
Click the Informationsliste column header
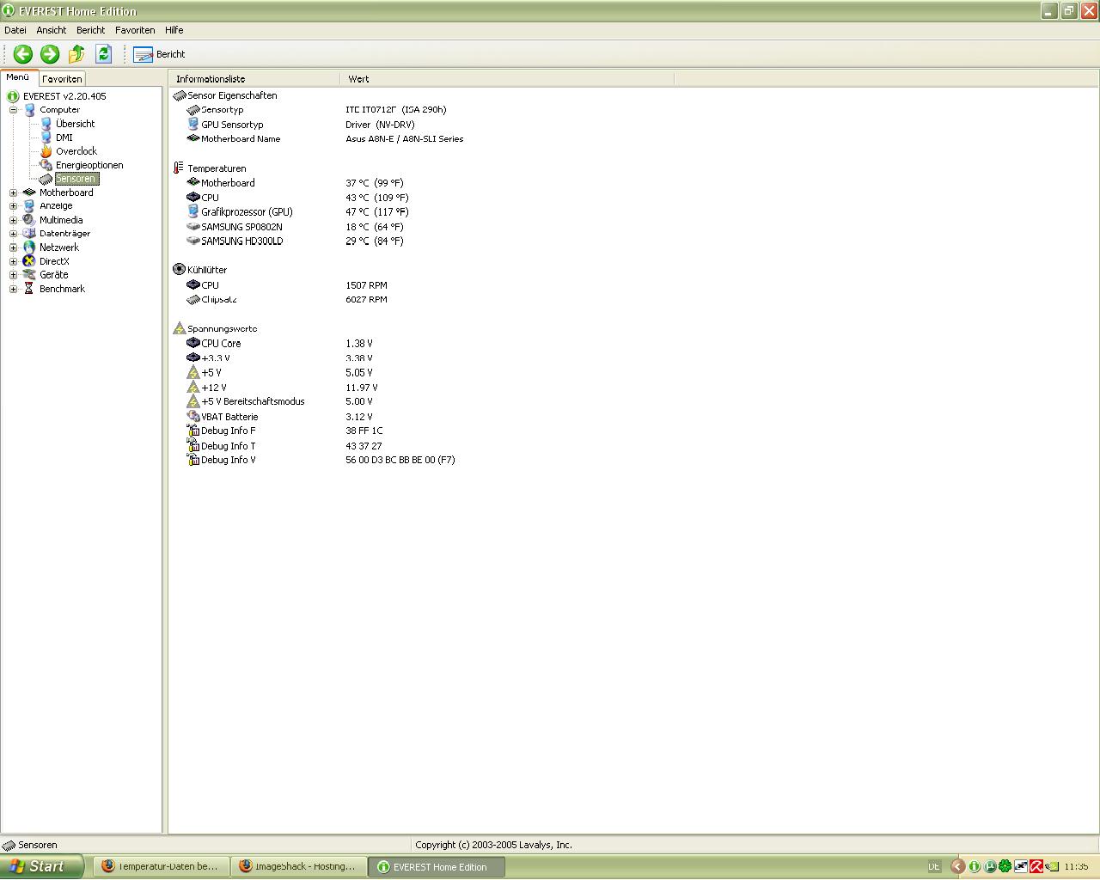254,79
